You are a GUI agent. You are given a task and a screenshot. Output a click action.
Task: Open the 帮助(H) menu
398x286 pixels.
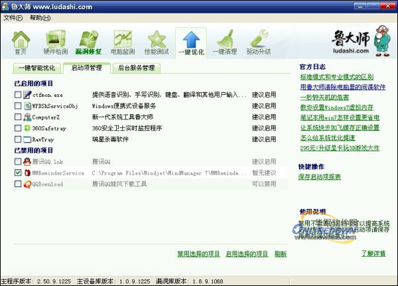click(x=39, y=17)
